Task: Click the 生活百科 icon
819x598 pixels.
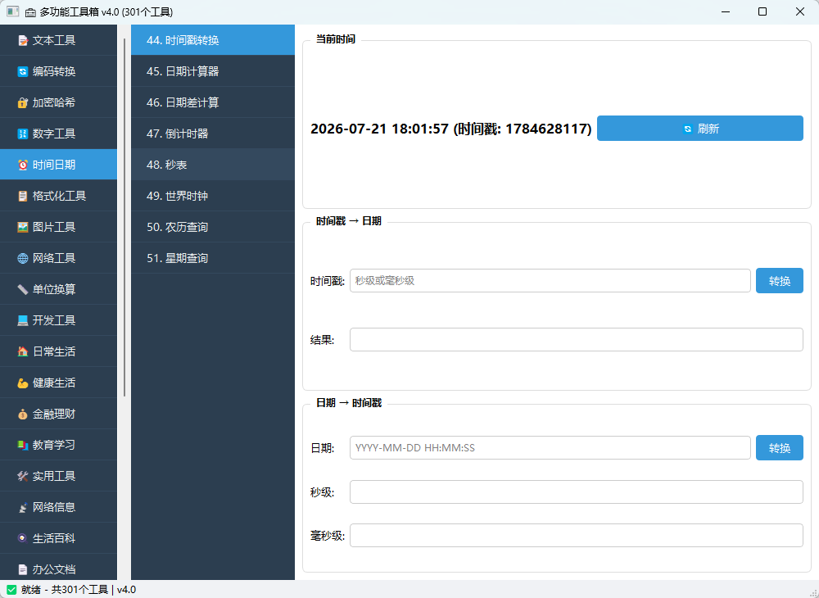Action: click(22, 538)
